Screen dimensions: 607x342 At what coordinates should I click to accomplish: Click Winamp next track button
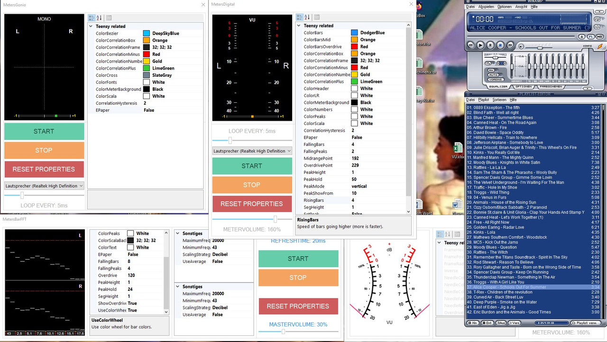510,45
